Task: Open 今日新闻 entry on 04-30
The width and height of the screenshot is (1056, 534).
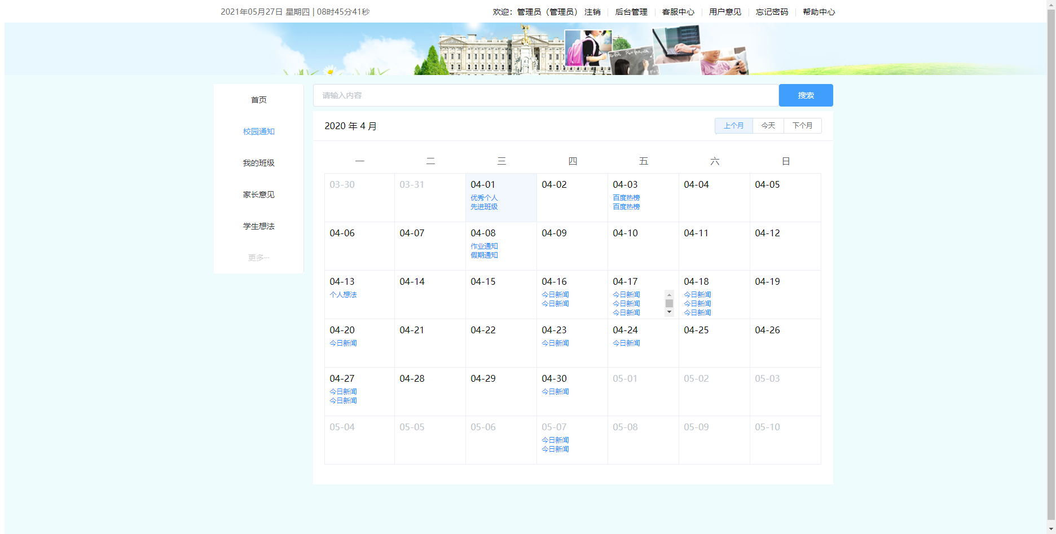Action: 555,392
